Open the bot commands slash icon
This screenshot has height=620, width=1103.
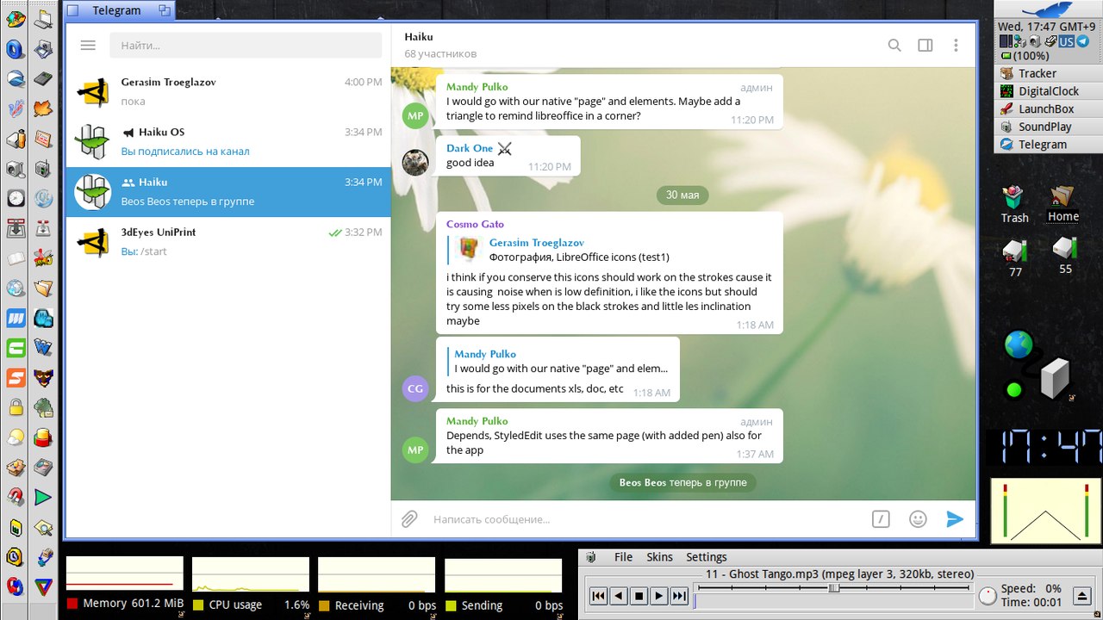click(x=881, y=518)
